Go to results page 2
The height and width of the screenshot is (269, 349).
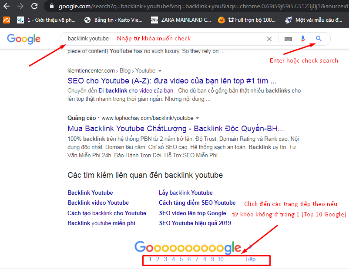(x=158, y=259)
